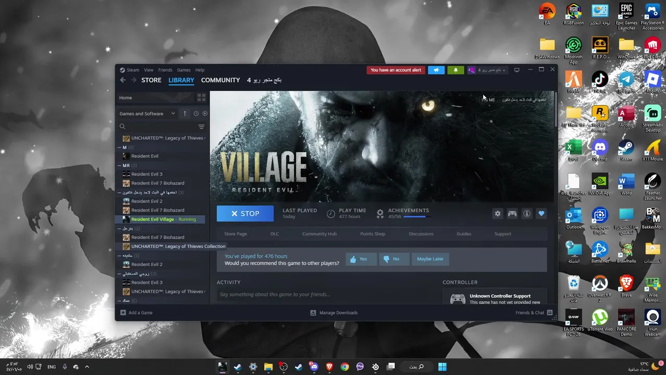
Task: Open Chrome from the taskbar
Action: [344, 367]
